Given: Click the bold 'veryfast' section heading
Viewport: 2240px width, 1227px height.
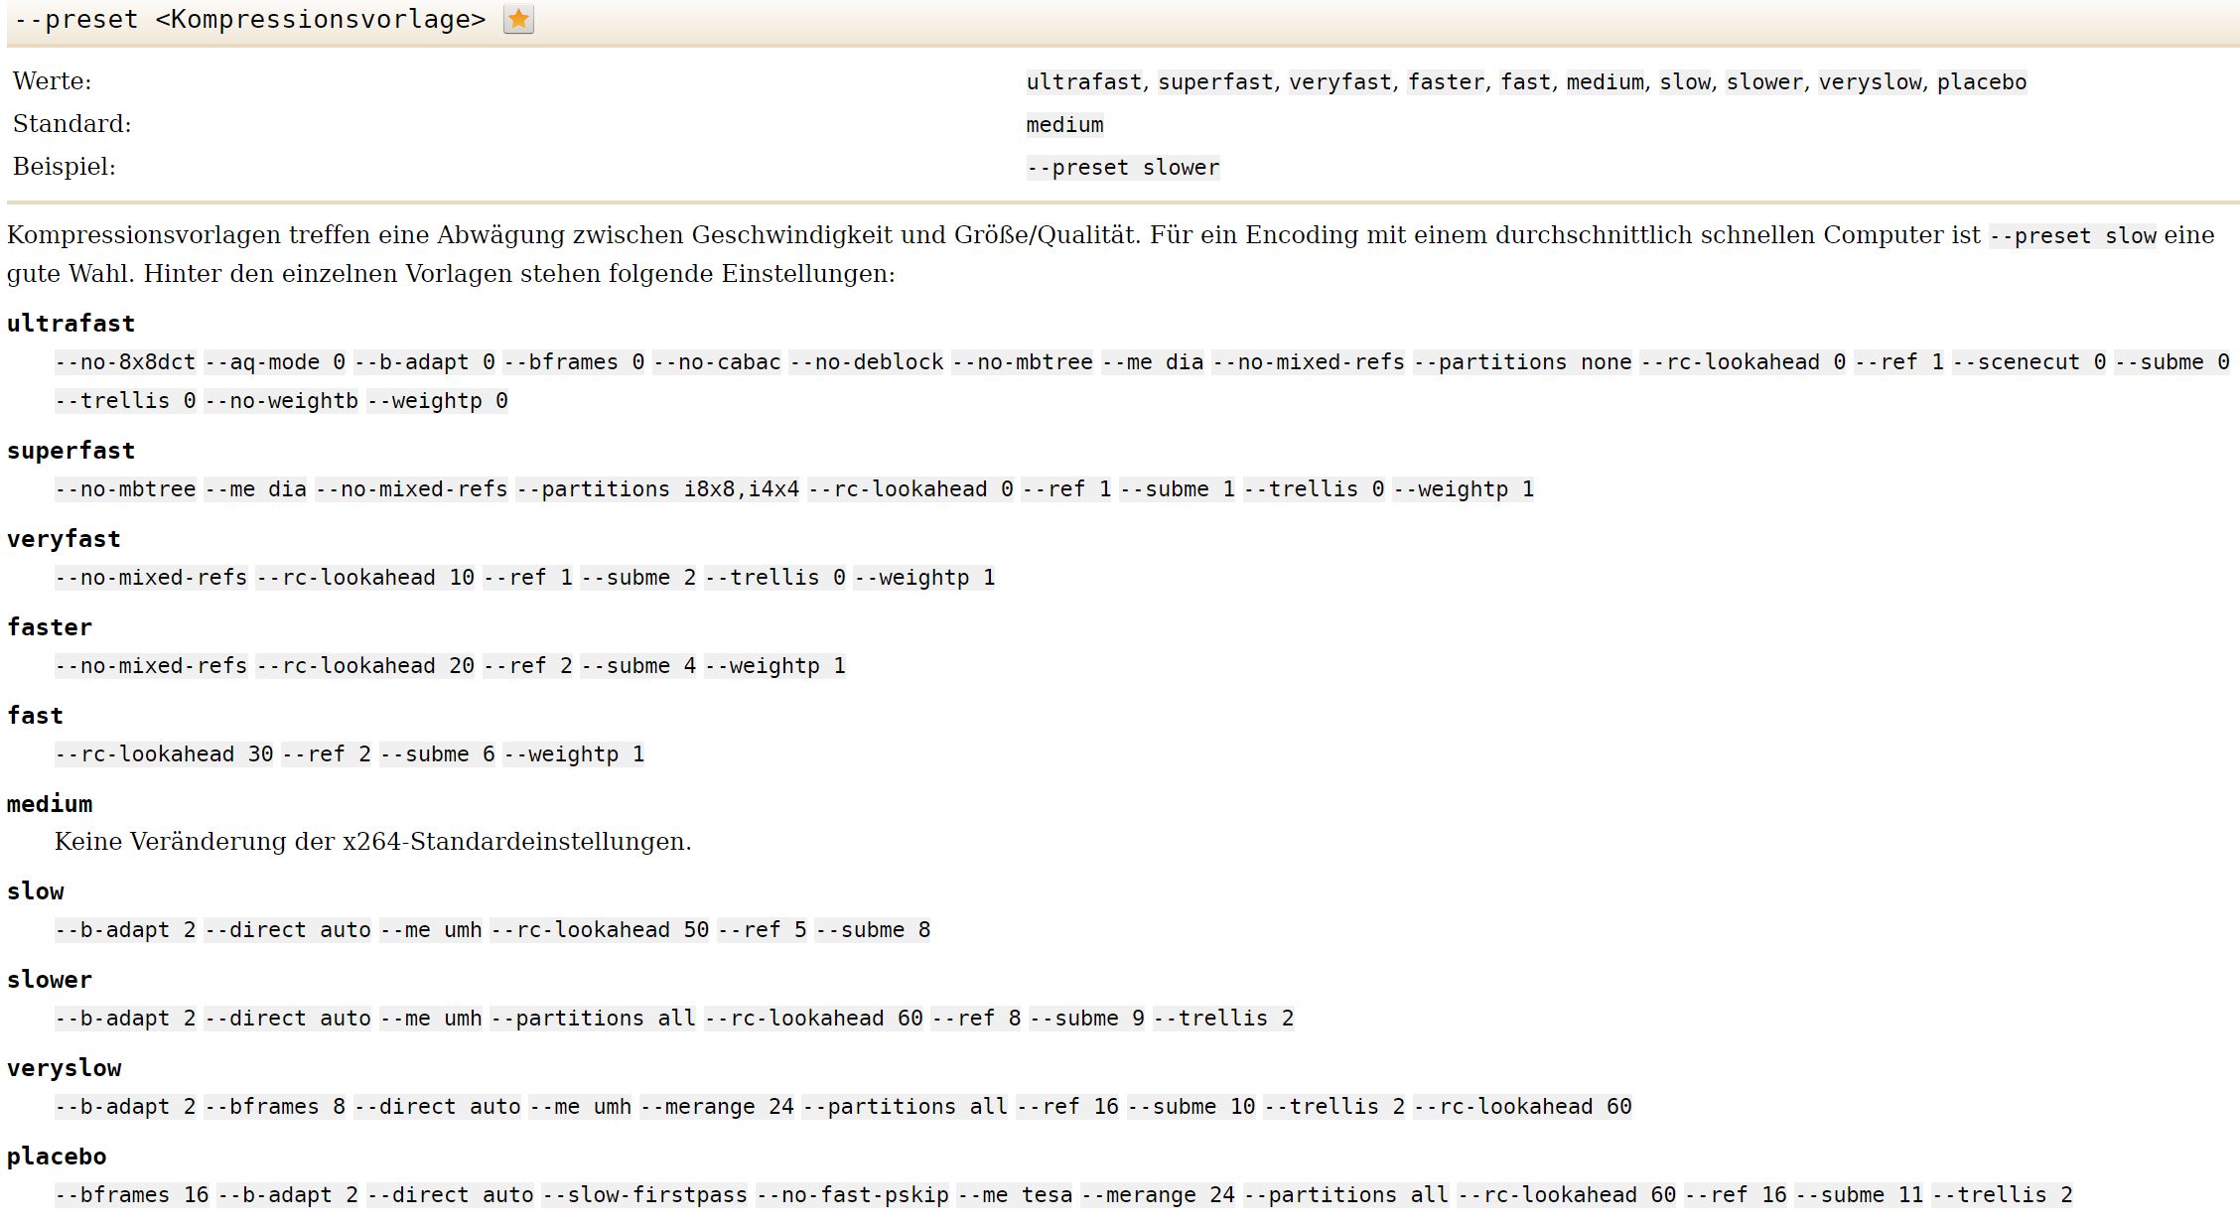Looking at the screenshot, I should click(x=64, y=539).
